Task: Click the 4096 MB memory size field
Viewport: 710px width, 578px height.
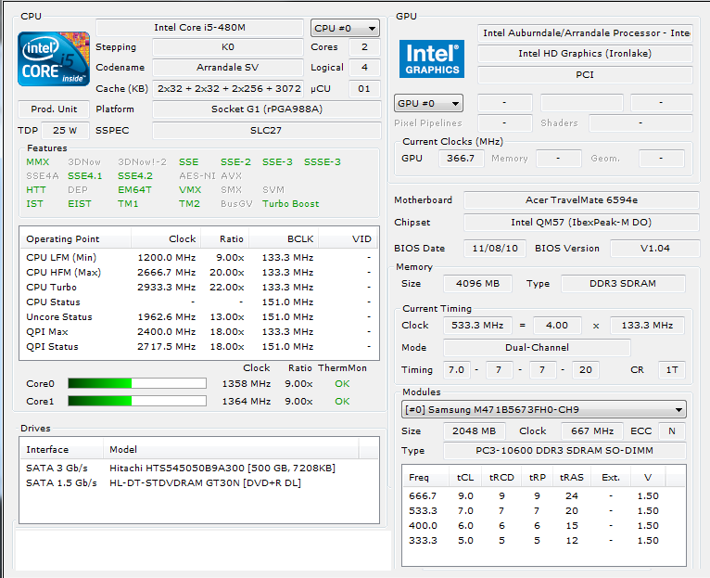Action: [x=477, y=284]
